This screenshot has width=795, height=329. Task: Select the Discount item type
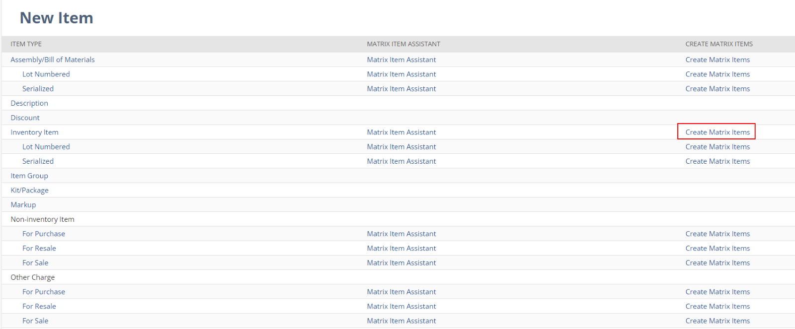(25, 118)
